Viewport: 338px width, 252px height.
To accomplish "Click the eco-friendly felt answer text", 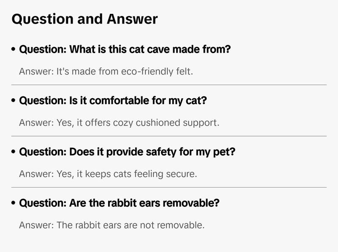I will pyautogui.click(x=106, y=72).
